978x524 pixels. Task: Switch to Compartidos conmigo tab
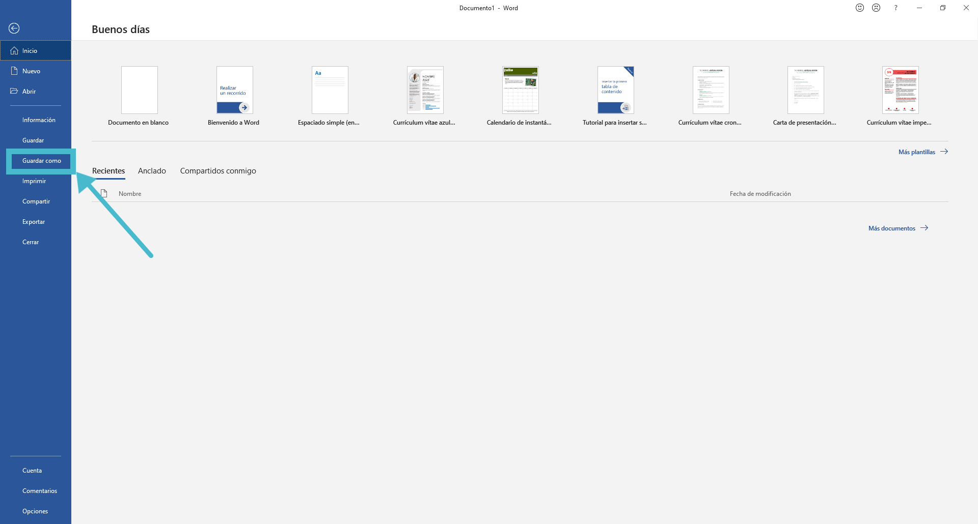(x=218, y=171)
